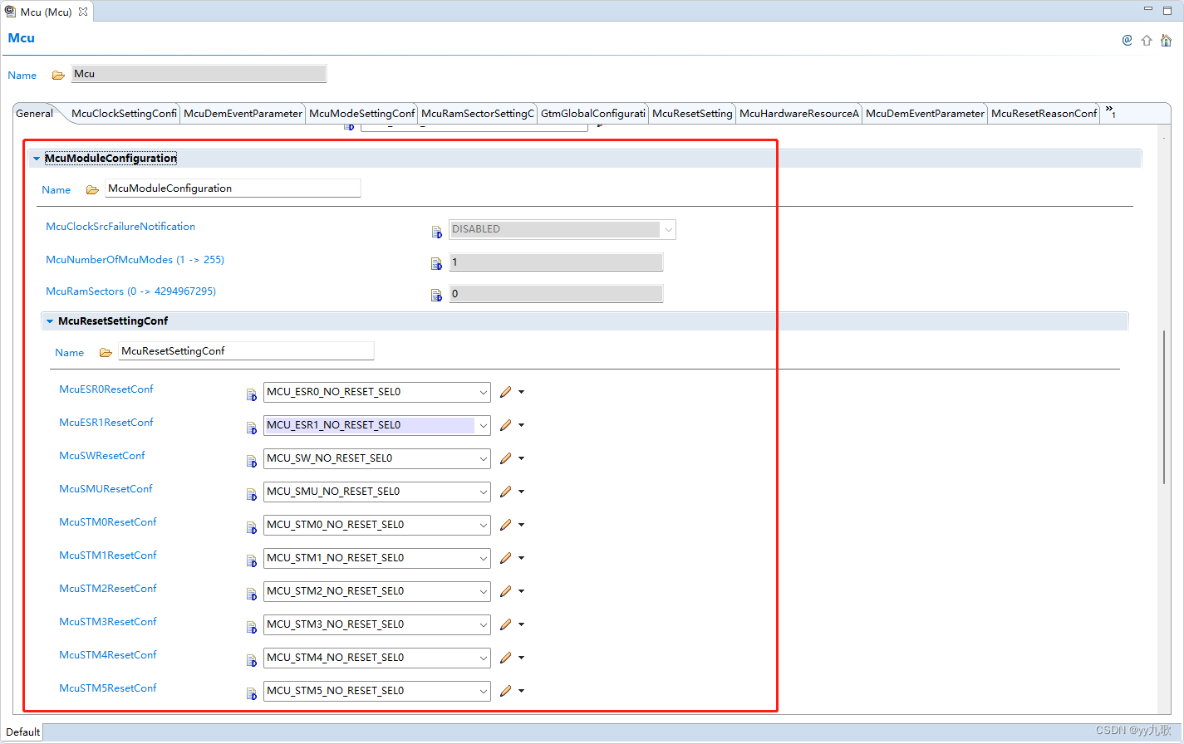Switch to the McuResetSetting tab
This screenshot has width=1184, height=744.
point(692,114)
